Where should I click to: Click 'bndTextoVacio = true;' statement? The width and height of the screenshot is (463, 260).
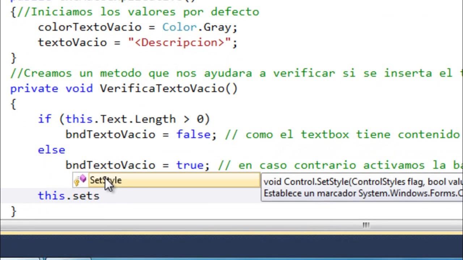pyautogui.click(x=137, y=165)
